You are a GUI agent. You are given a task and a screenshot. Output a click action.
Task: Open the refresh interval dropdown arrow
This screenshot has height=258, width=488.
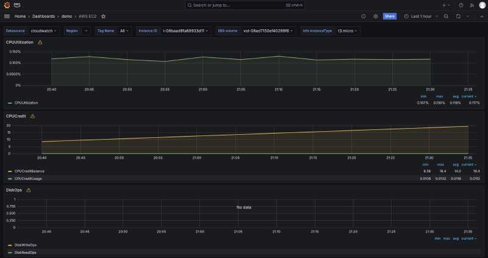coord(467,16)
